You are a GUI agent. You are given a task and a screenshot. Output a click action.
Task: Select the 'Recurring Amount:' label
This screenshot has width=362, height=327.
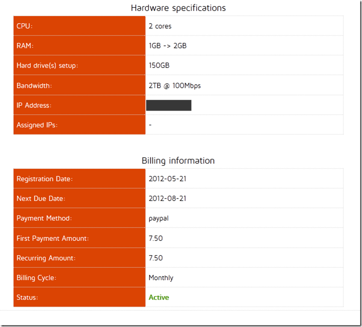pos(46,258)
